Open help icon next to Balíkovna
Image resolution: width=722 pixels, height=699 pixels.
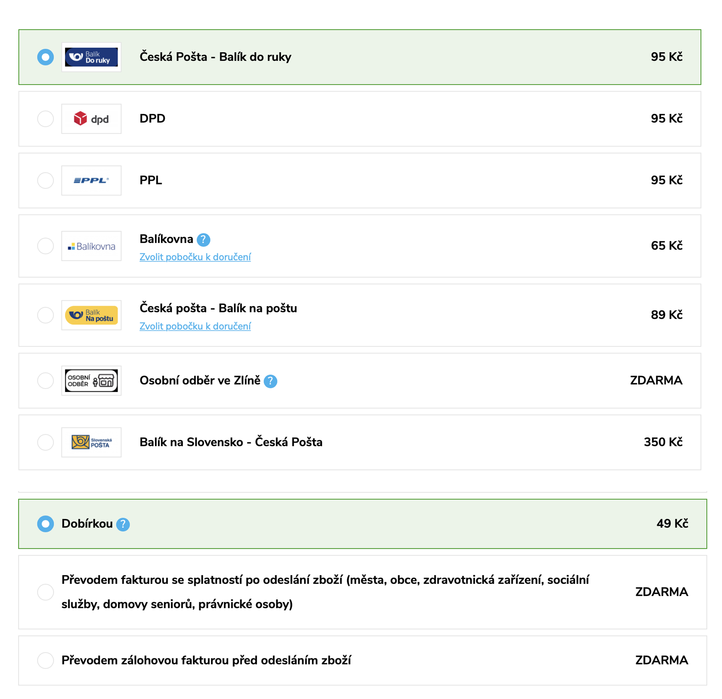pos(203,240)
